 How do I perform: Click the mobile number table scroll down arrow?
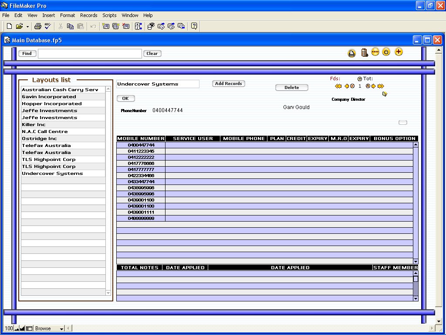[x=416, y=262]
